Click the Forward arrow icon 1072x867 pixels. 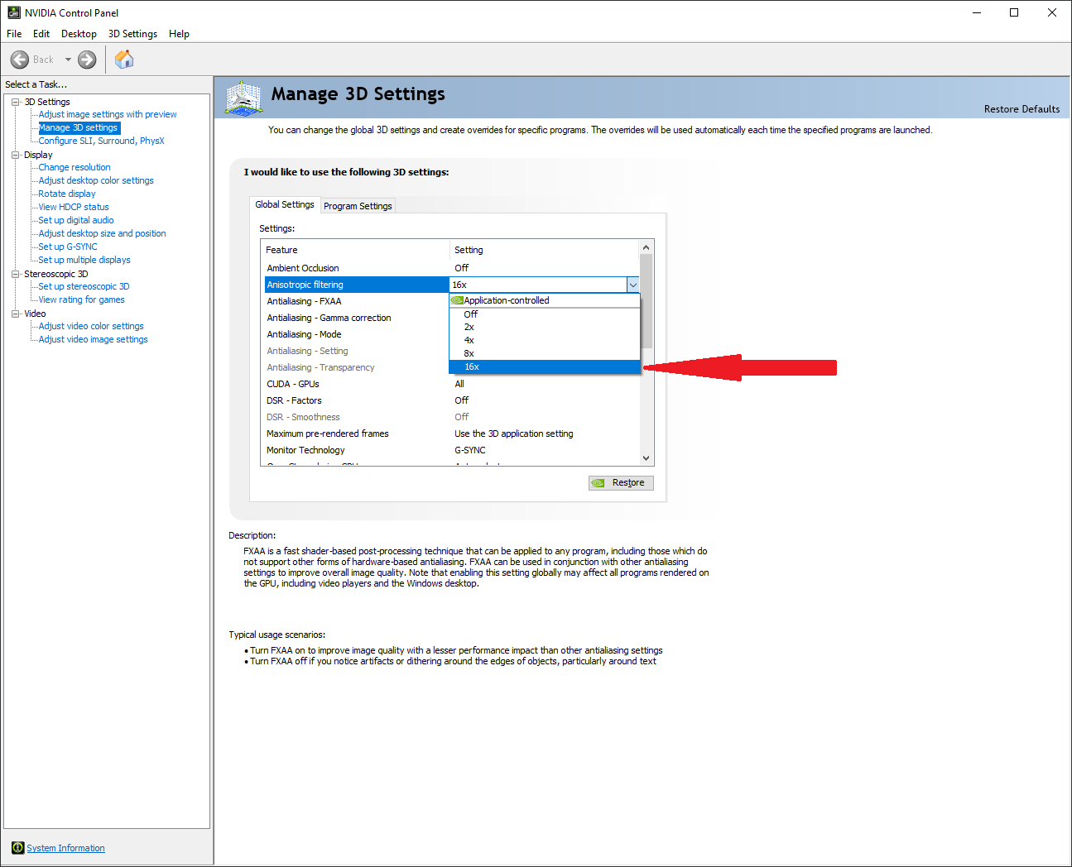coord(87,60)
